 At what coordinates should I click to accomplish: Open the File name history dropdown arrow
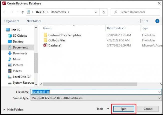tap(159, 92)
